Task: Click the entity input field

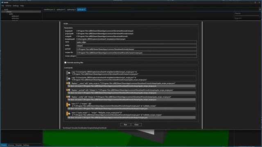Action: (136, 46)
